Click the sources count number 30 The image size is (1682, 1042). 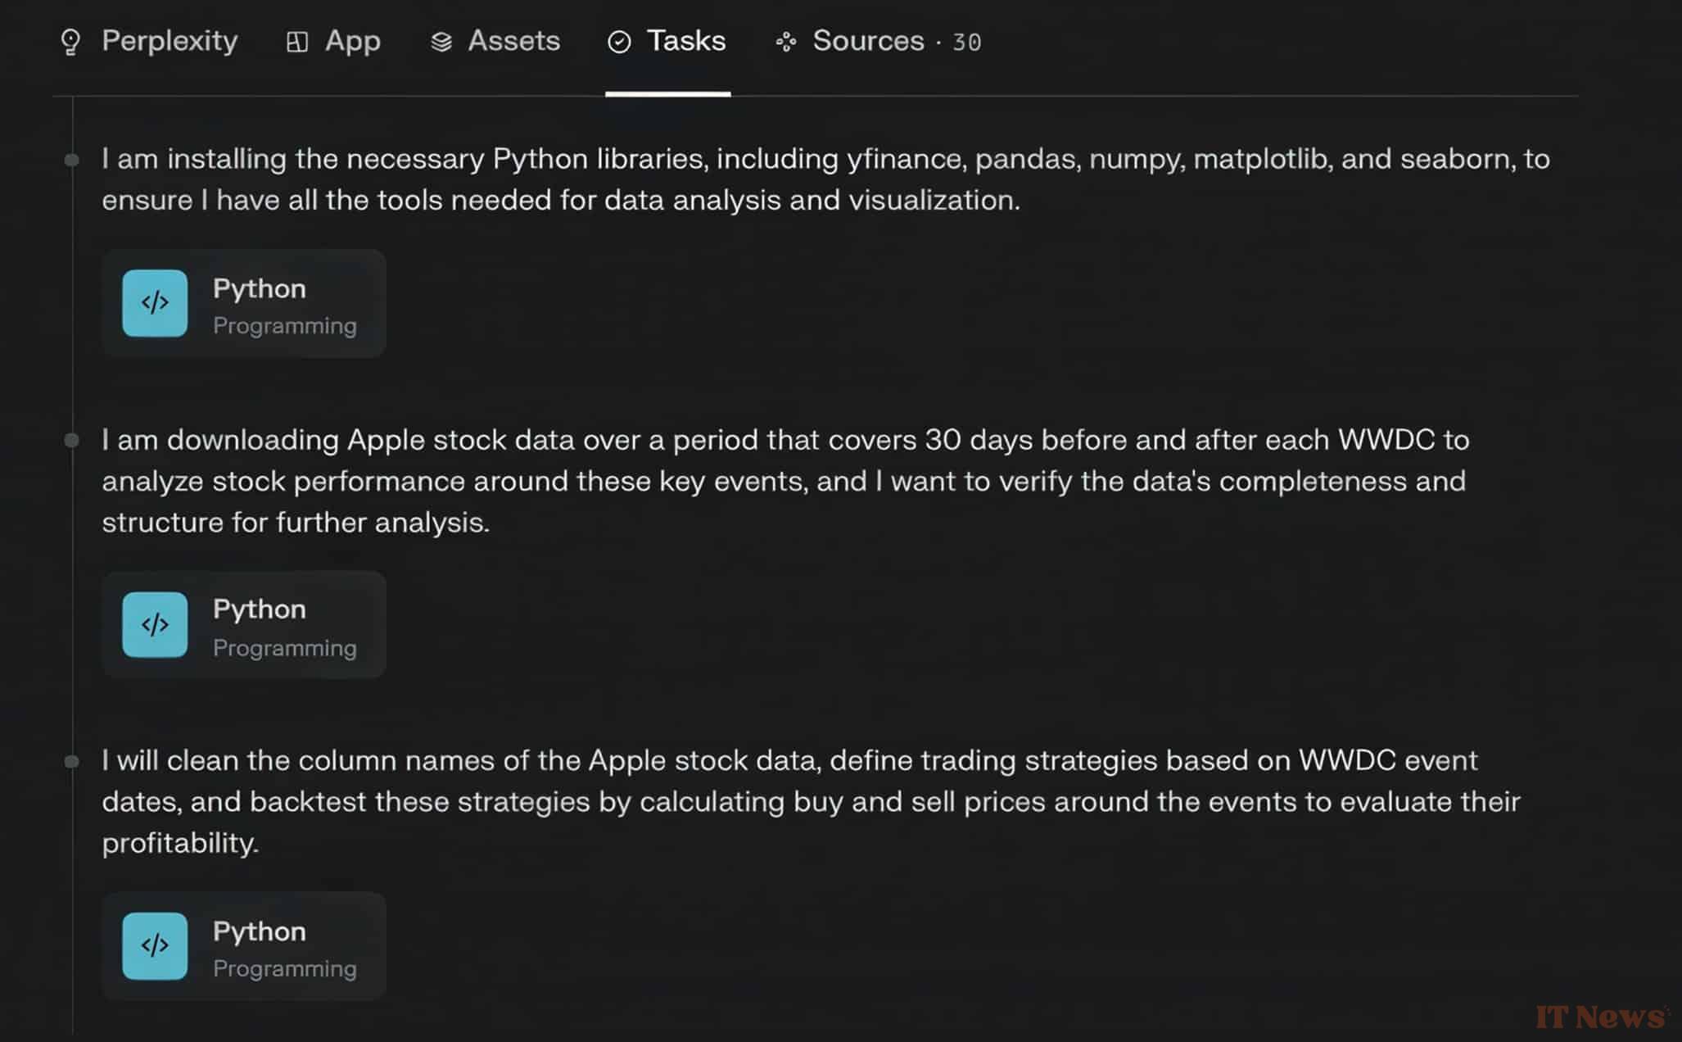coord(967,43)
